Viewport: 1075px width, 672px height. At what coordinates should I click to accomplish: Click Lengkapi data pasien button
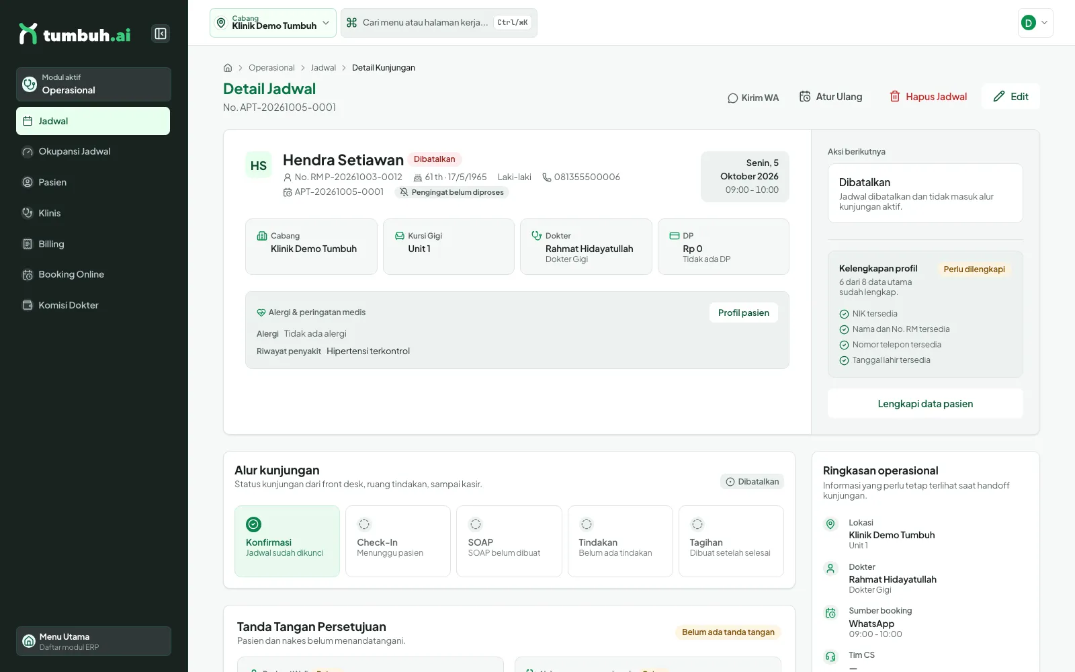tap(925, 404)
